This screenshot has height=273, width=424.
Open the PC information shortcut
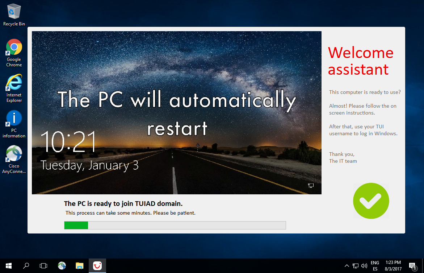[14, 124]
